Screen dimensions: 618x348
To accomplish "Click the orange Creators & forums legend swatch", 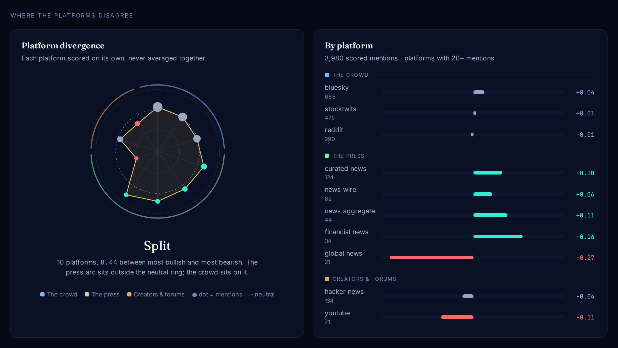I will (129, 294).
